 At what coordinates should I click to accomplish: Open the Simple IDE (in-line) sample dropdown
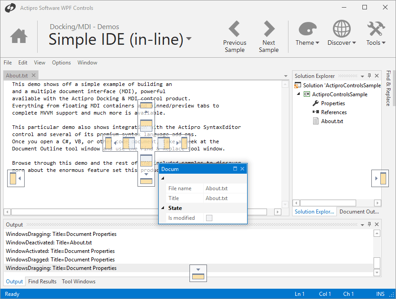click(189, 39)
